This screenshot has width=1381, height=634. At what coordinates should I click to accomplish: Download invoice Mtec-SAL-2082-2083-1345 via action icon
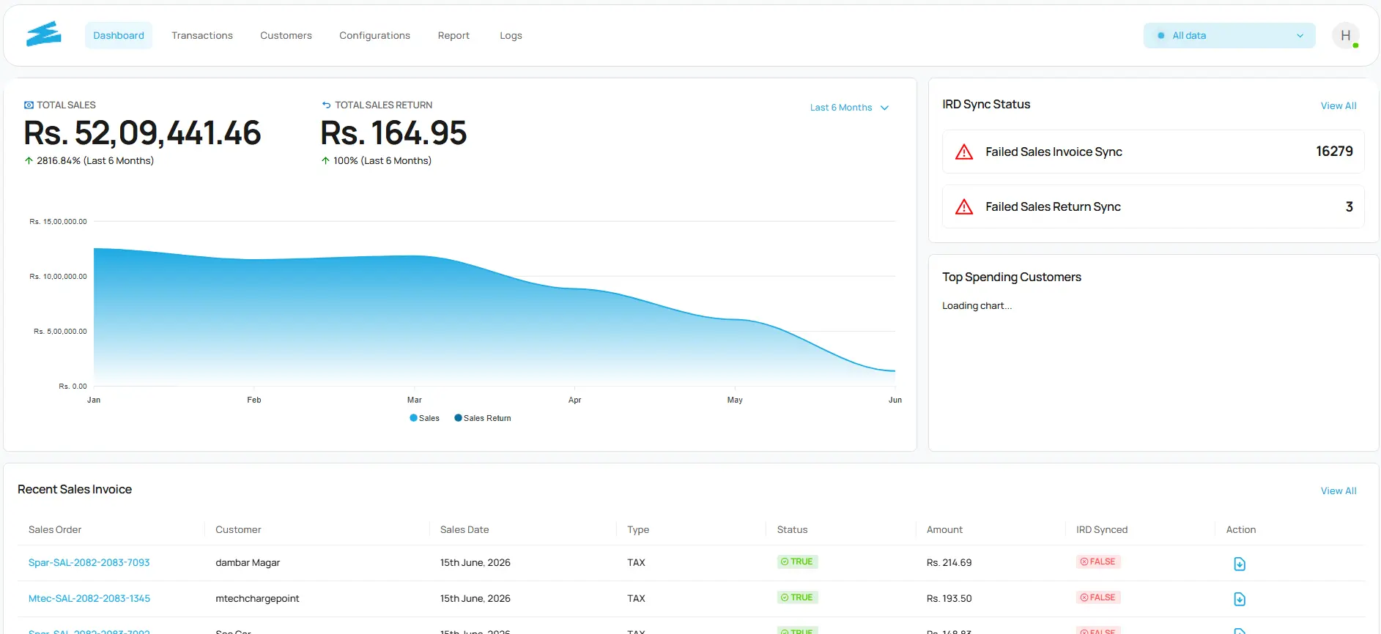1239,599
